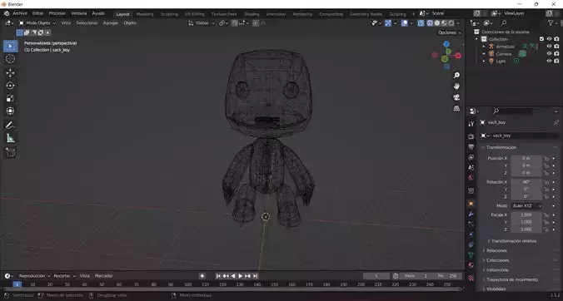This screenshot has width=563, height=301.
Task: Switch perspective/orthographic grid icon
Action: click(456, 108)
